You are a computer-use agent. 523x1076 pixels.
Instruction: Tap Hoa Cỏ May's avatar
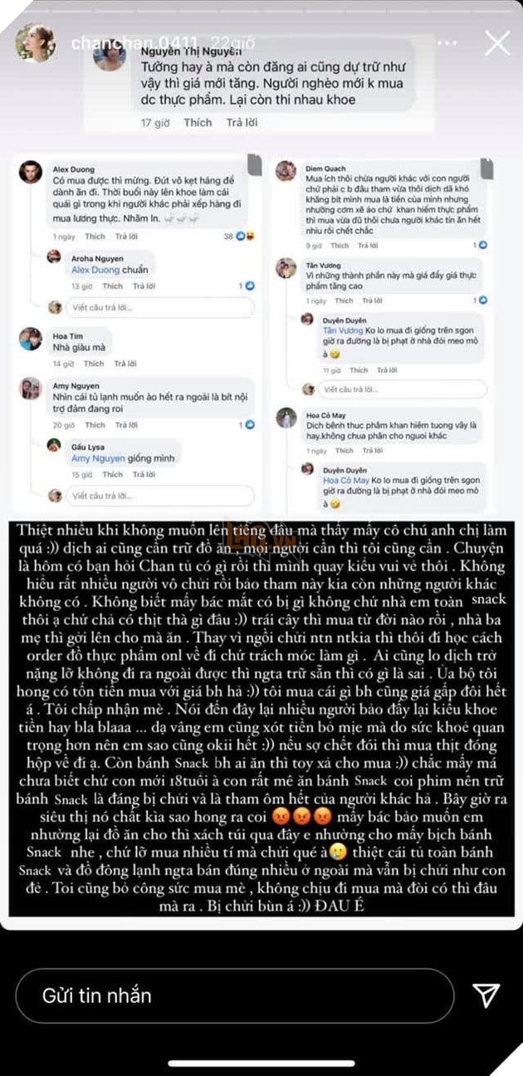pos(286,417)
